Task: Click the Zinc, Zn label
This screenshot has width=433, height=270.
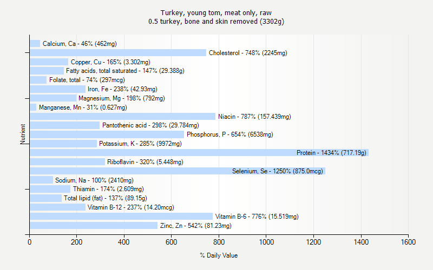Action: [195, 226]
